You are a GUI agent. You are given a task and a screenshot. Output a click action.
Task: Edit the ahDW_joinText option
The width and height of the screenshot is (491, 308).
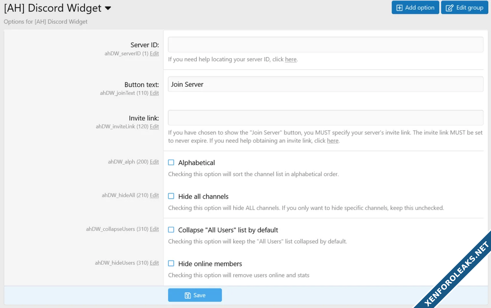pos(154,93)
